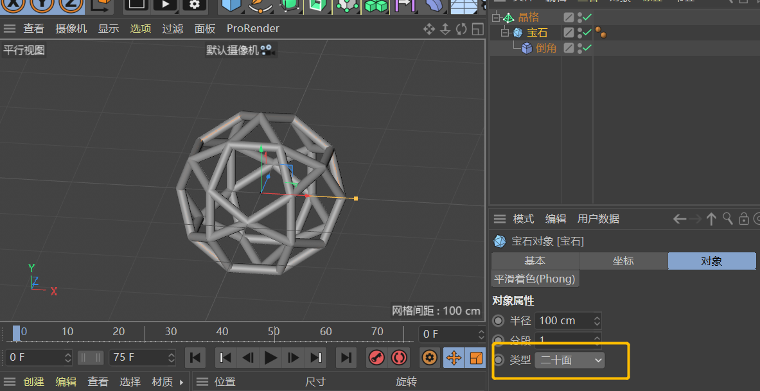Toggle the layer box for 宝石
760x391 pixels.
click(569, 33)
